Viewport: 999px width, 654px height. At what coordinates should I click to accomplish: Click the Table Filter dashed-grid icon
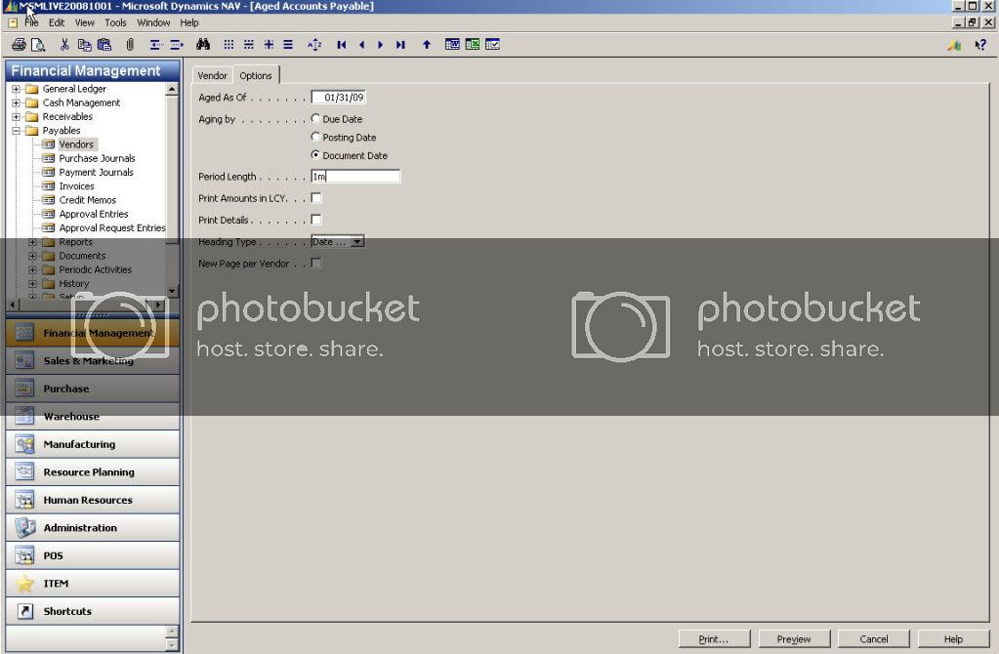tap(248, 45)
